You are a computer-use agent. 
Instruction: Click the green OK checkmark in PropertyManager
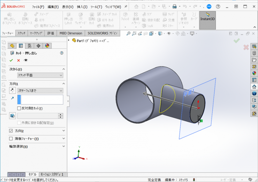tap(11, 60)
